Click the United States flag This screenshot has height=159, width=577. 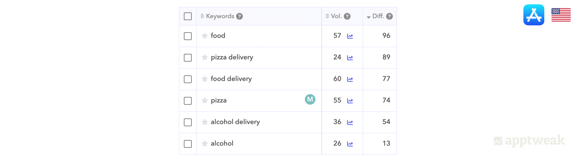561,15
